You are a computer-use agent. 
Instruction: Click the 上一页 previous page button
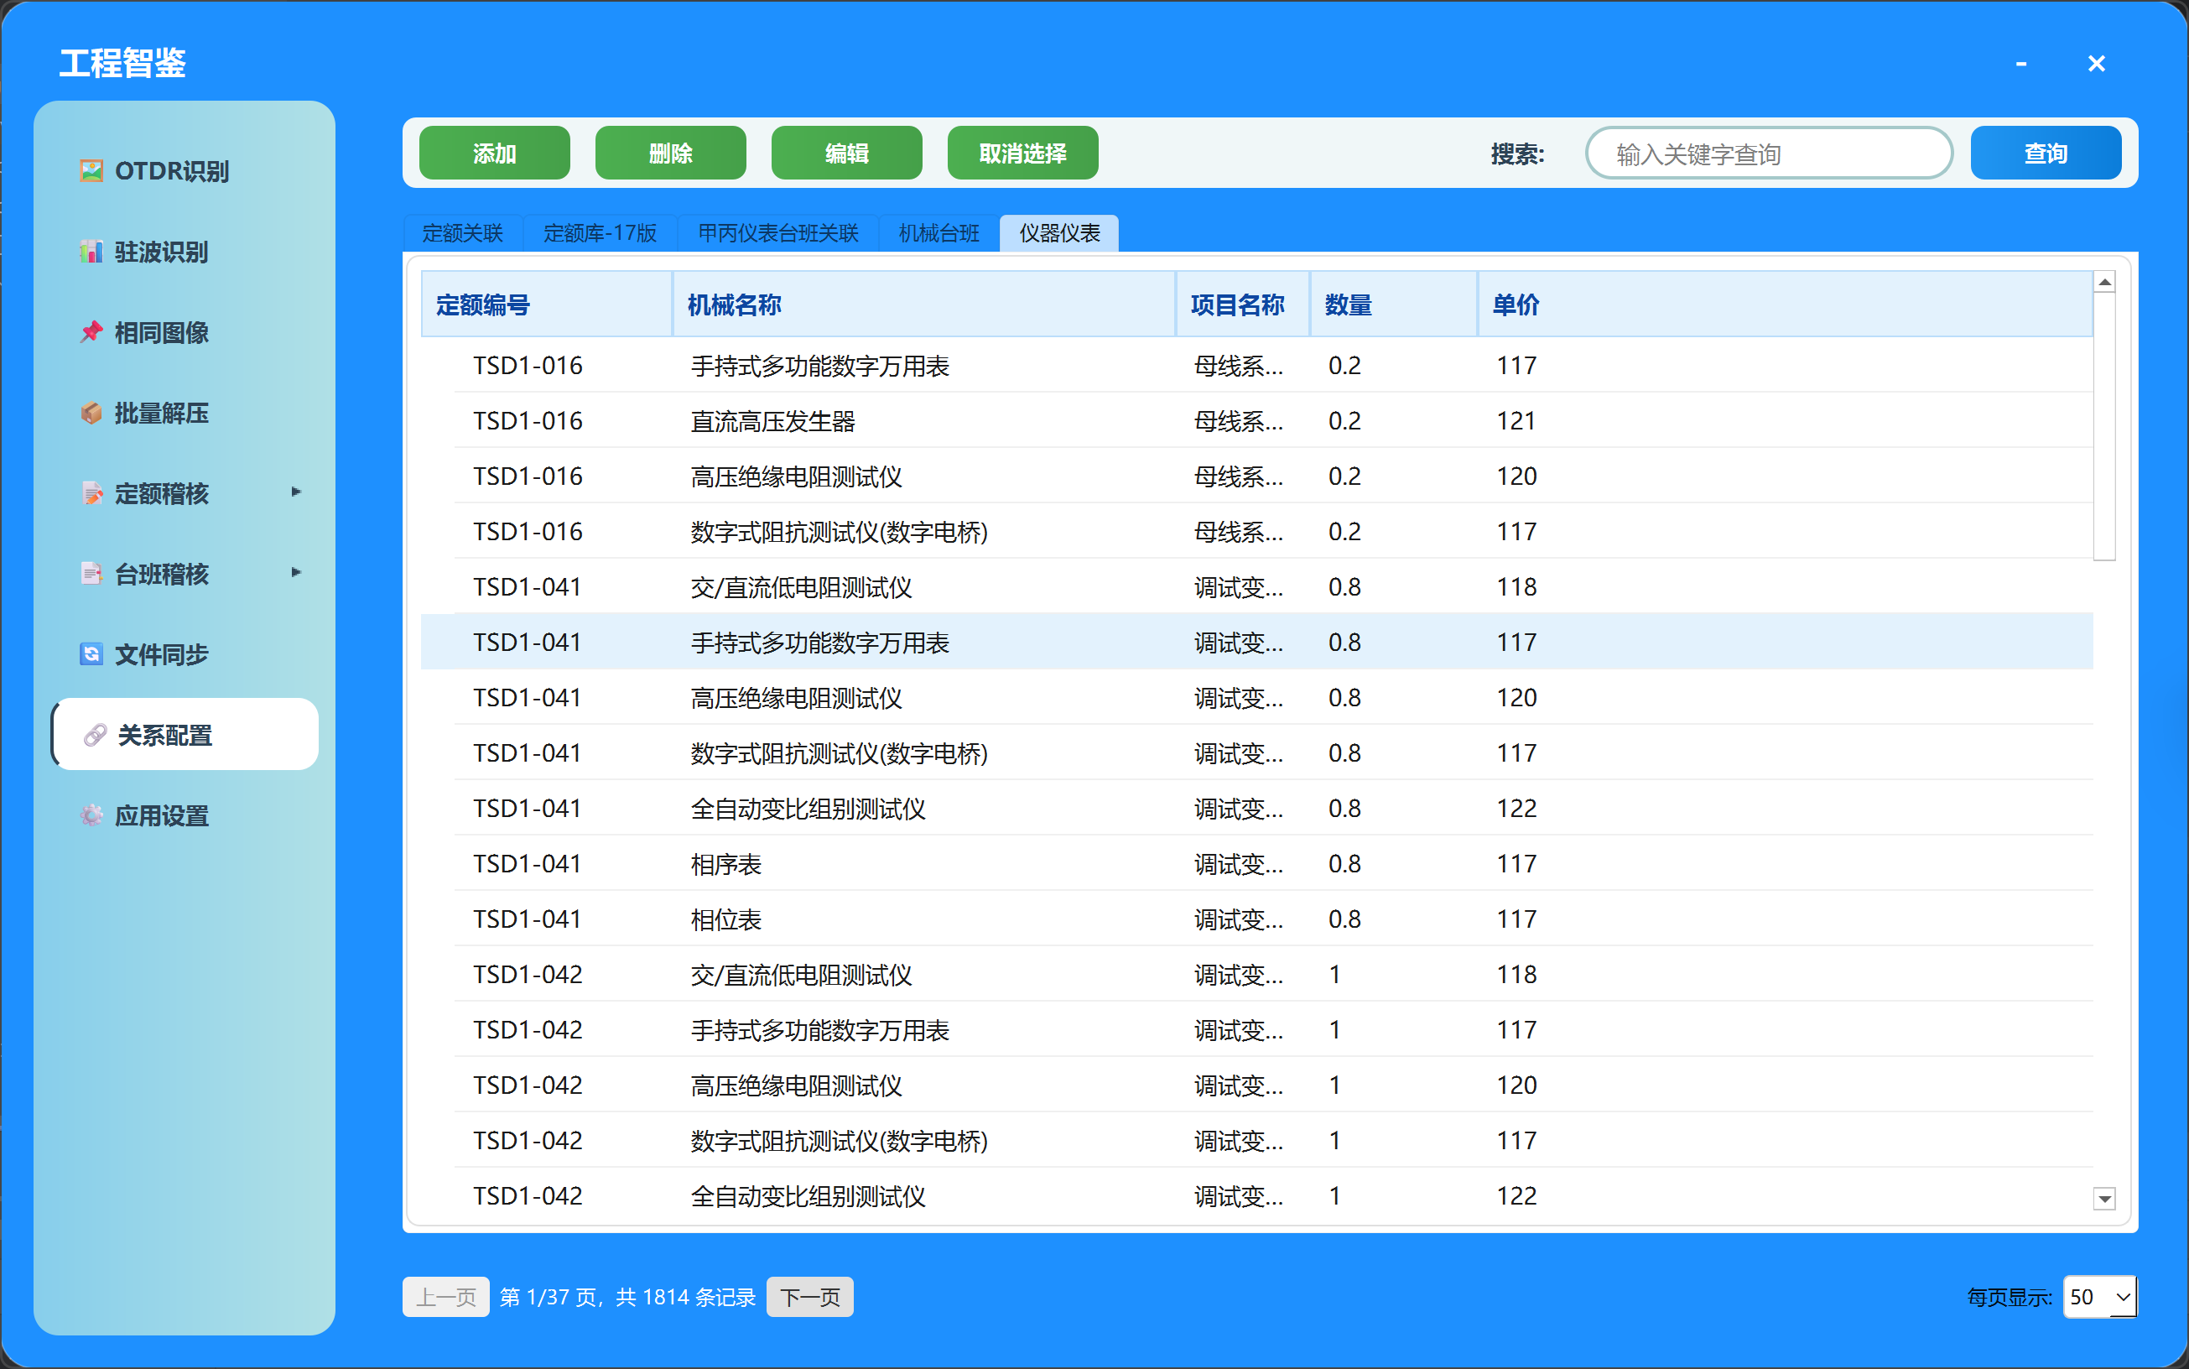tap(446, 1298)
